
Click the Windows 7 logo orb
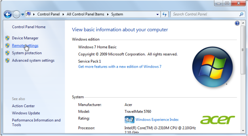coord(213,67)
